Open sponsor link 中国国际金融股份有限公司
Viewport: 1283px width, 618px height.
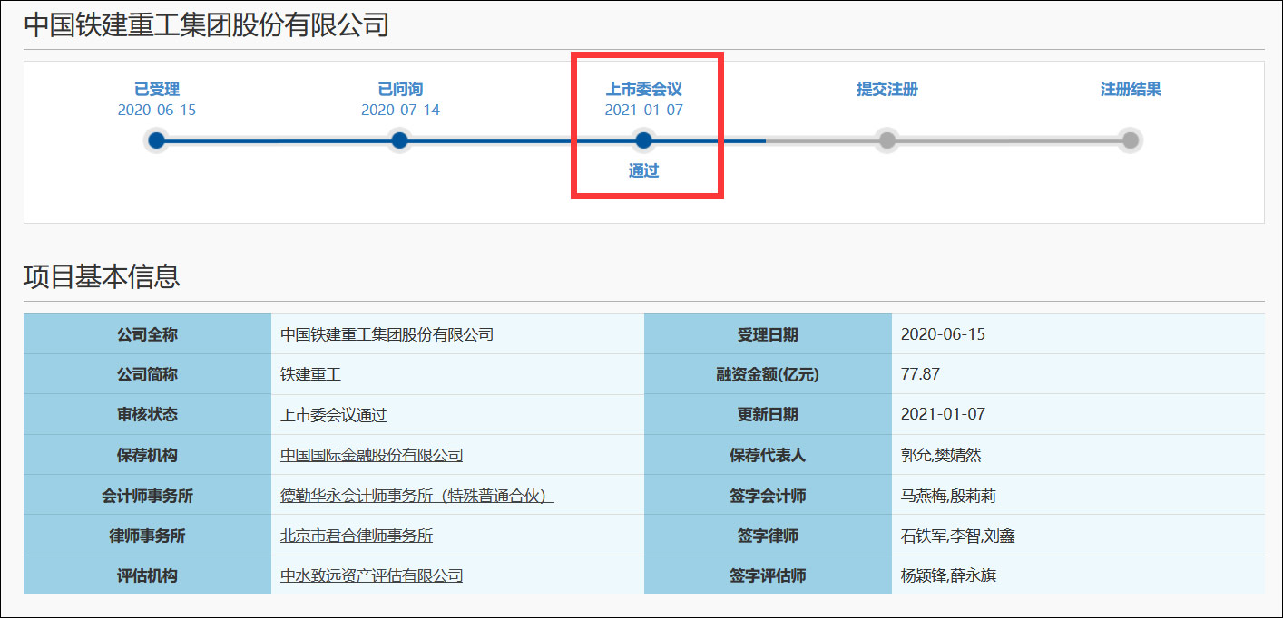point(370,455)
